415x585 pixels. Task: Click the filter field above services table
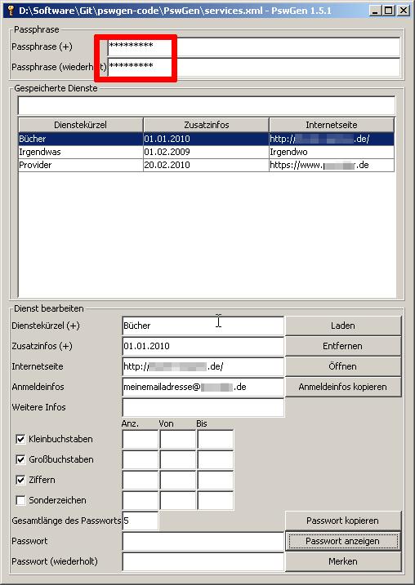pyautogui.click(x=206, y=106)
